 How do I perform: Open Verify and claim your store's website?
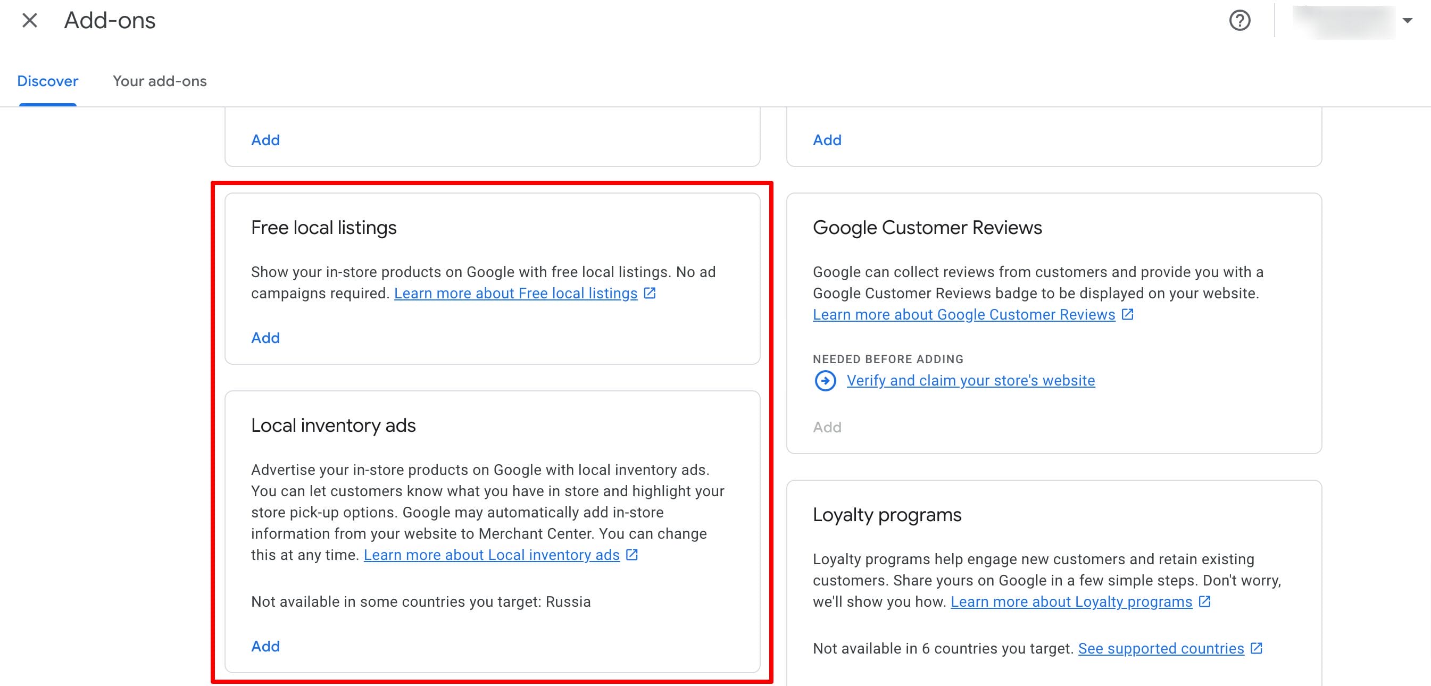pyautogui.click(x=970, y=381)
